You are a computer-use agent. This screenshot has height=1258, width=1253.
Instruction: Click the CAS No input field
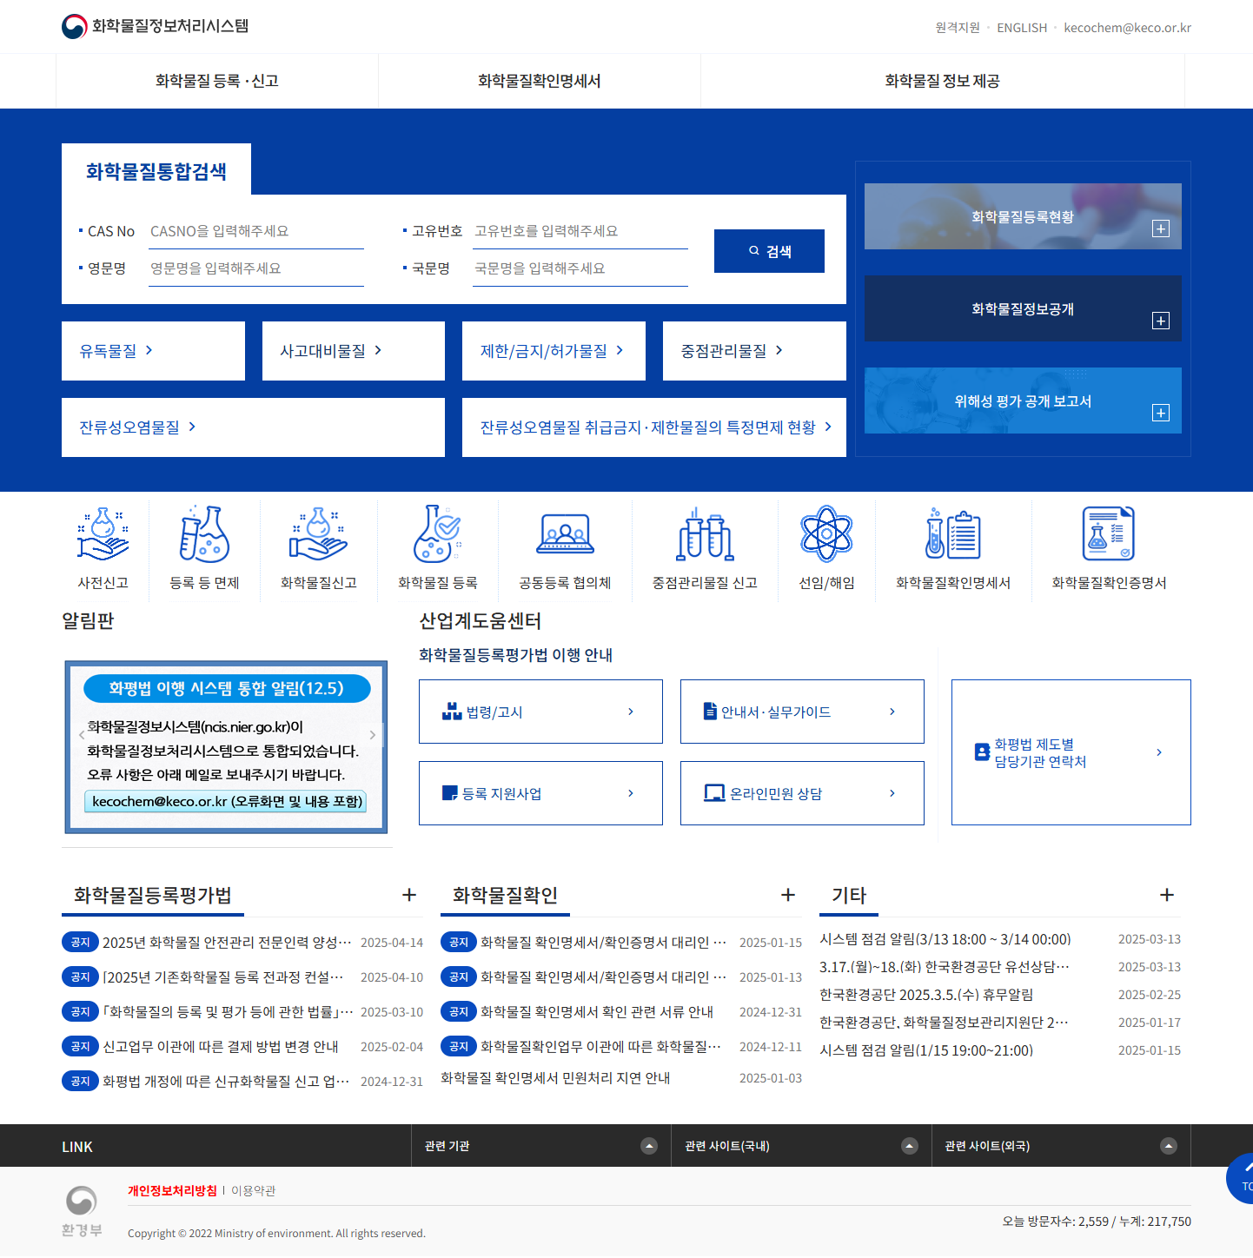pos(255,232)
